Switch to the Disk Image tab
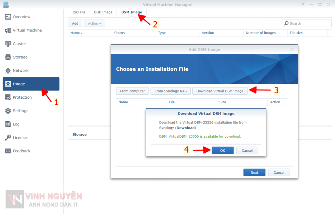The height and width of the screenshot is (214, 335). 103,12
